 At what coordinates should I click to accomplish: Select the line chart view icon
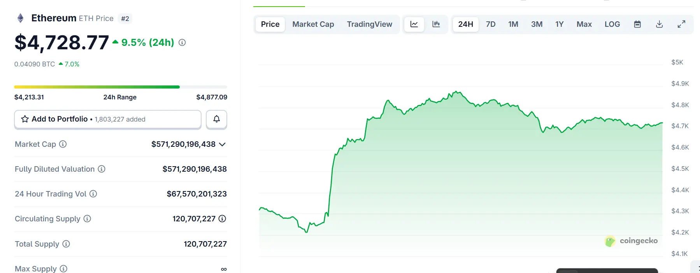coord(414,24)
